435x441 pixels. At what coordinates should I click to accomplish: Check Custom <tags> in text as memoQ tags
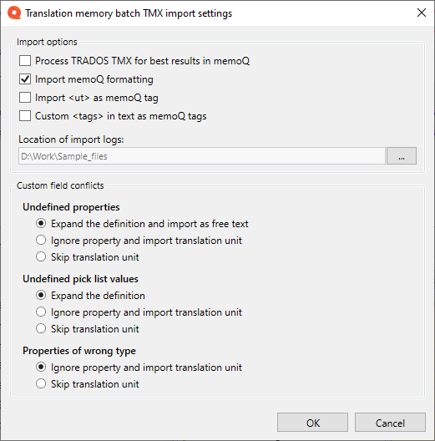coord(25,116)
